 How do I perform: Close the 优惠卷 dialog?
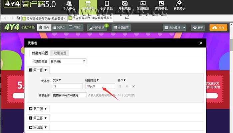[x=200, y=43]
